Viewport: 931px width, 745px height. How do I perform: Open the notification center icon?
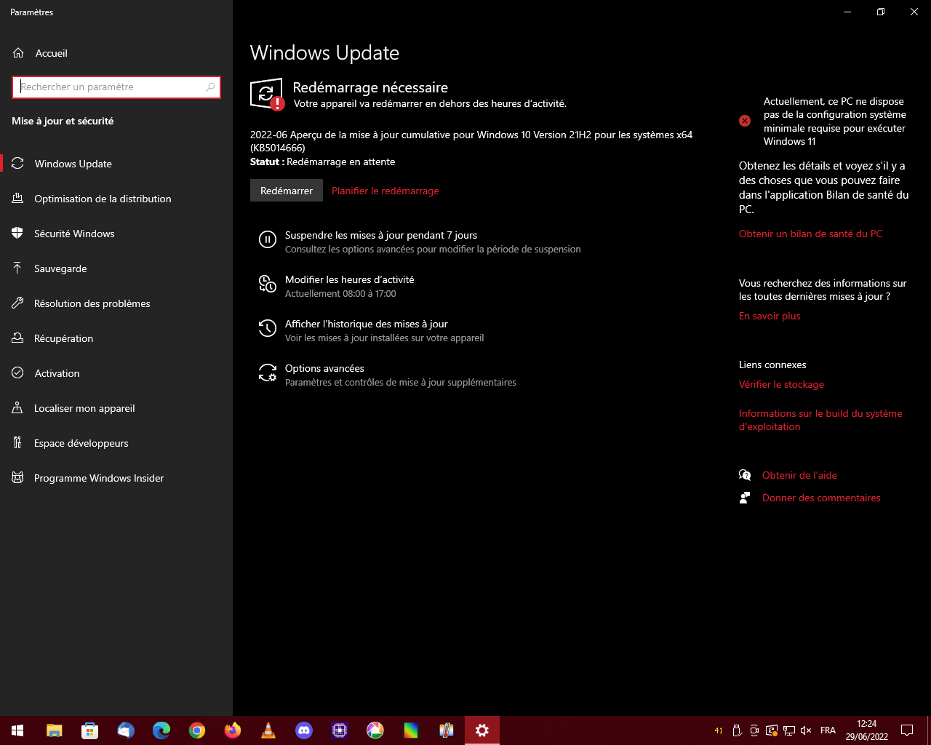907,730
